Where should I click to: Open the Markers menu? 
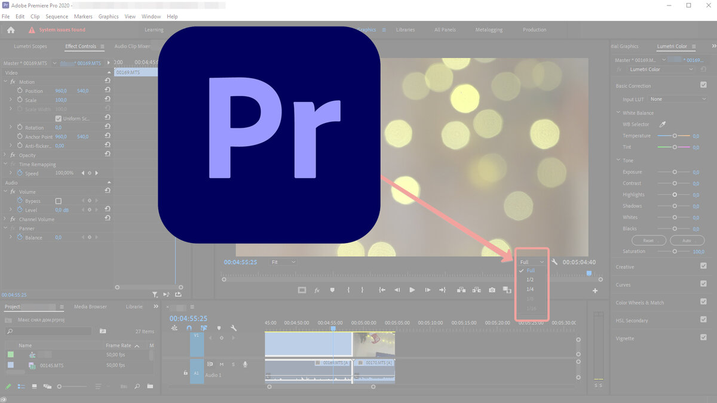tap(83, 17)
